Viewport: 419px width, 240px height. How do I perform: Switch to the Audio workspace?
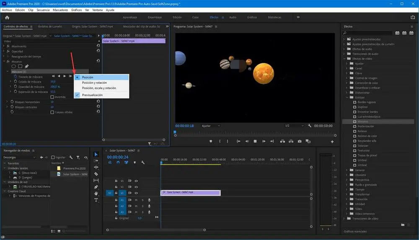pos(233,18)
